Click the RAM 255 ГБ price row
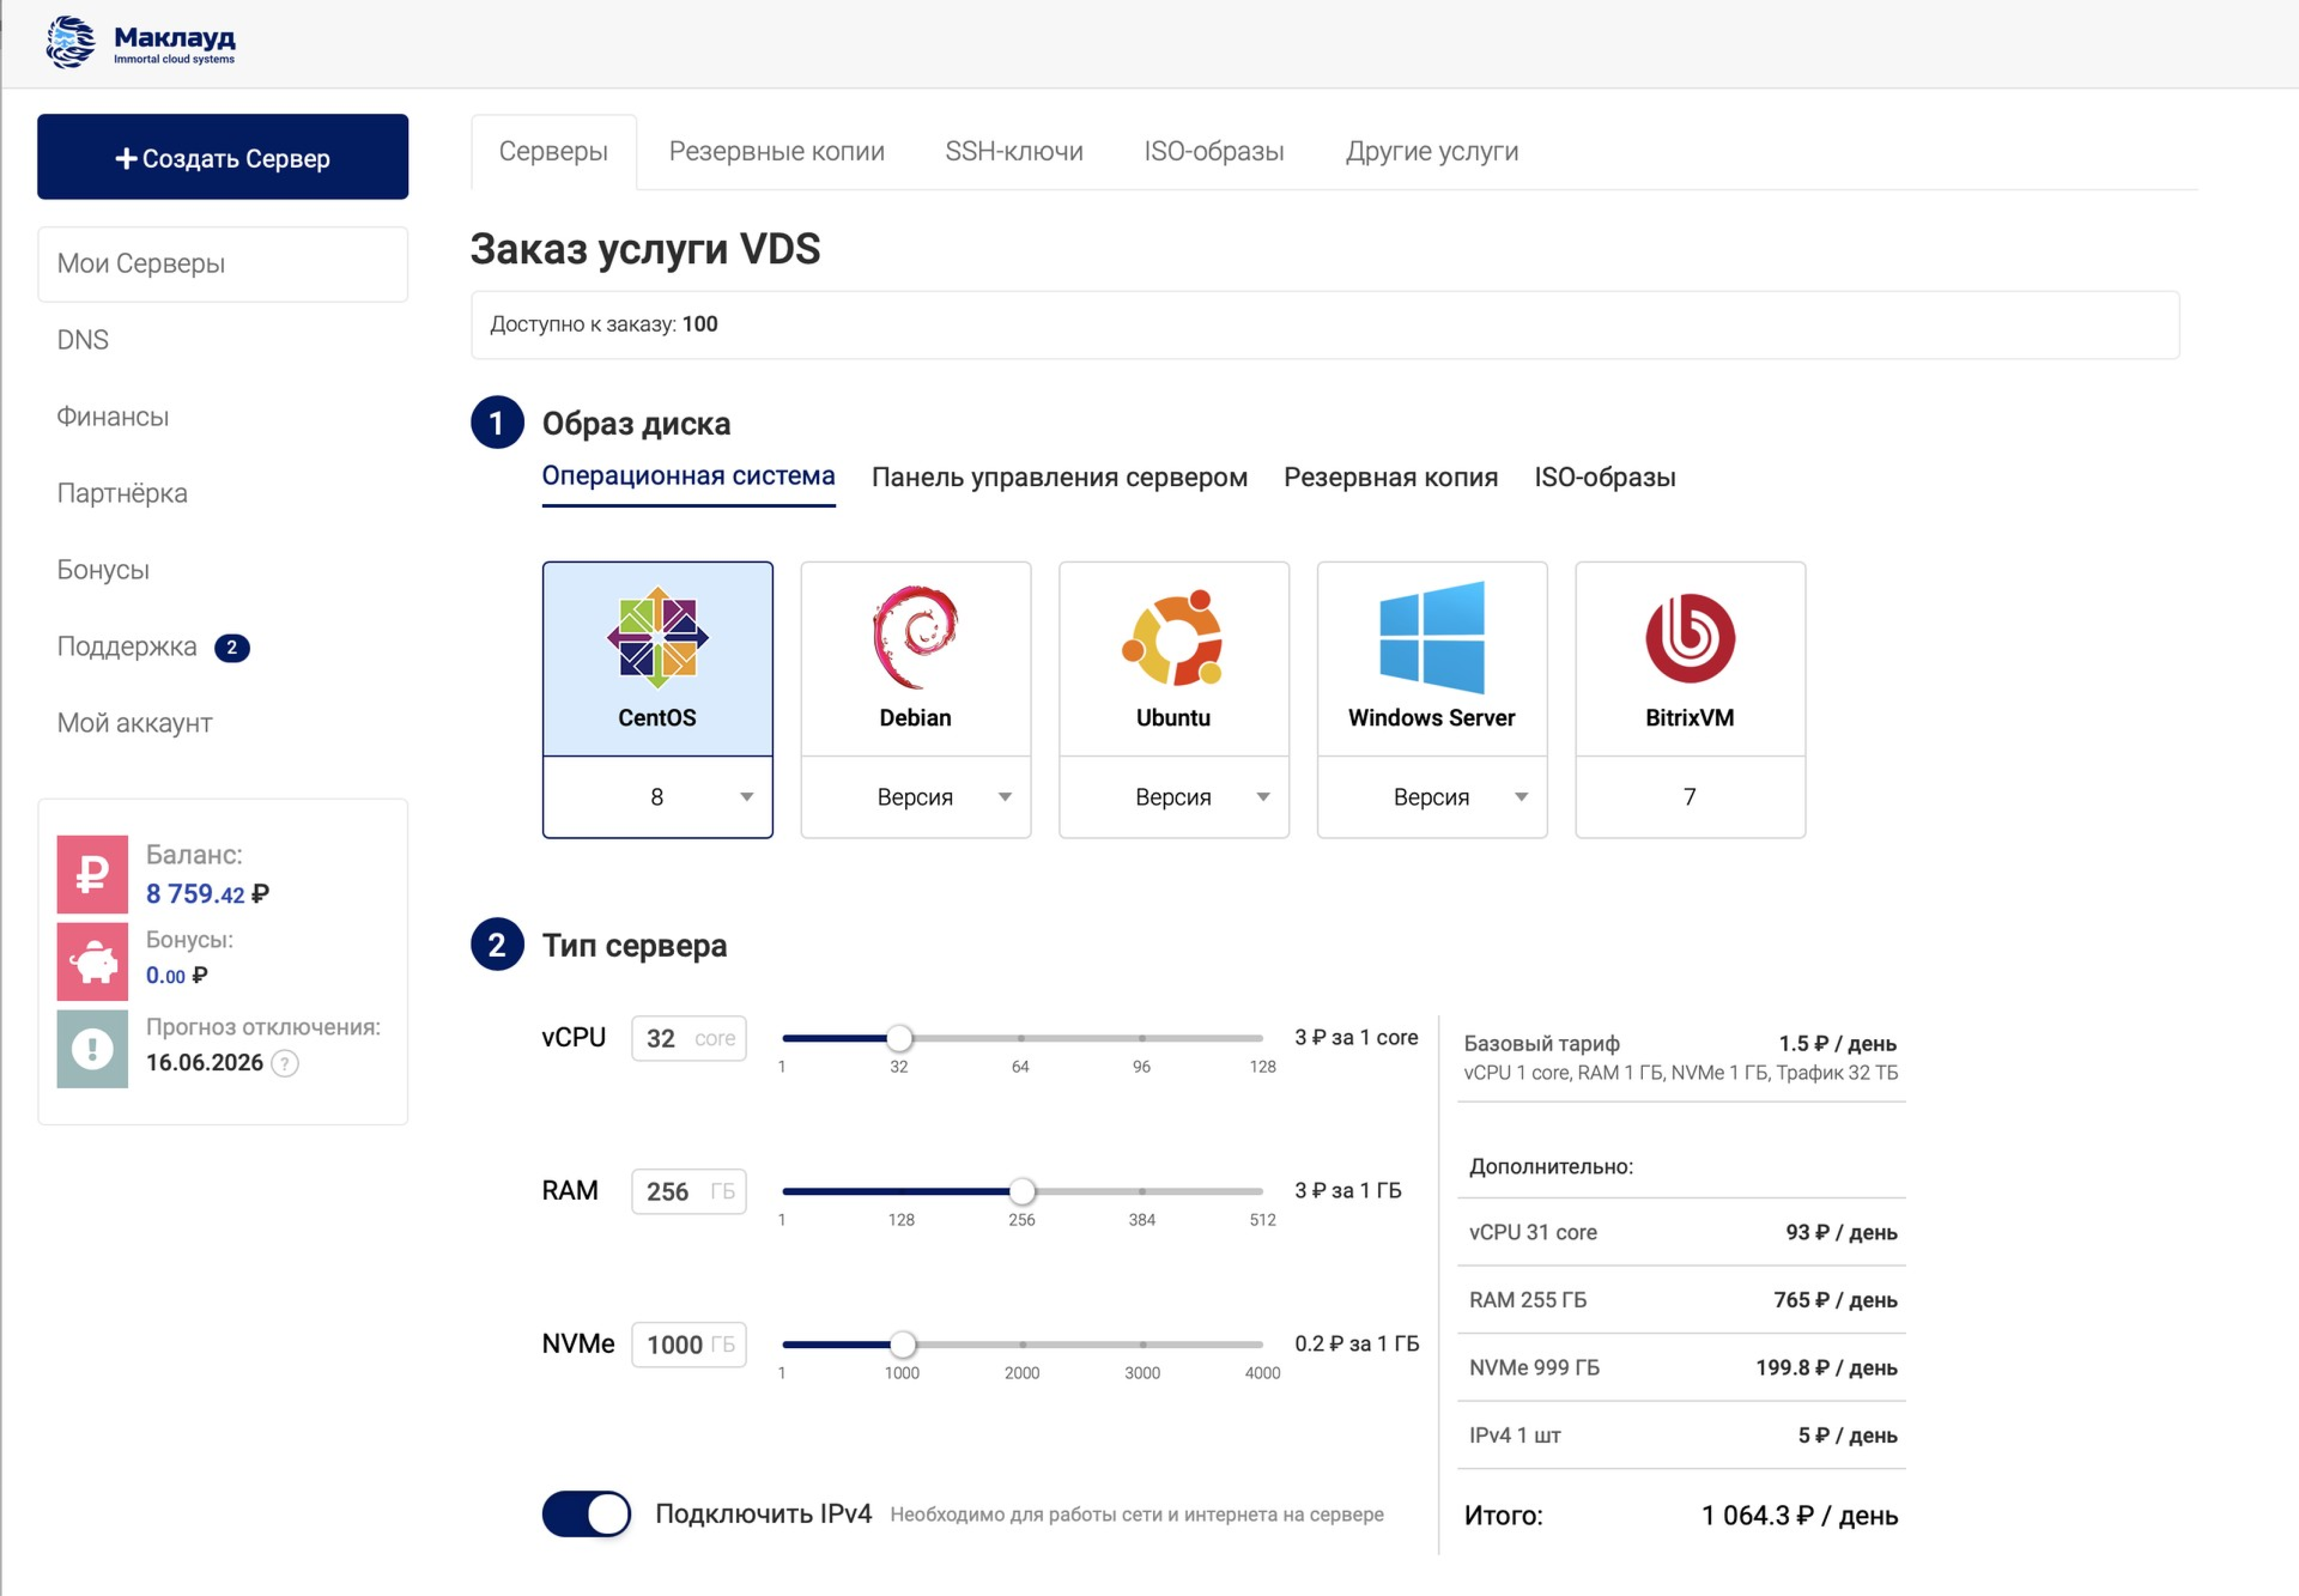Viewport: 2299px width, 1596px height. tap(1681, 1300)
